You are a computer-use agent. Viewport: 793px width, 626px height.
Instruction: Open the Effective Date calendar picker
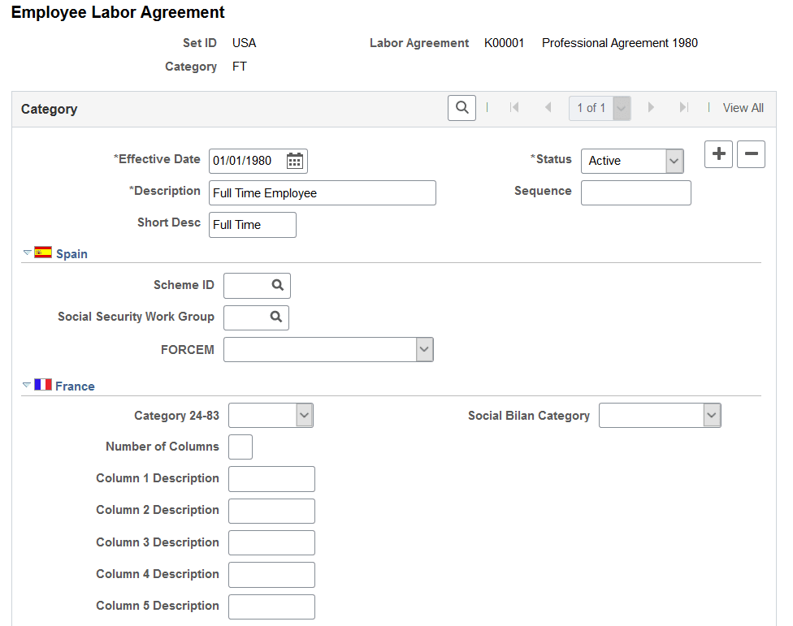294,160
